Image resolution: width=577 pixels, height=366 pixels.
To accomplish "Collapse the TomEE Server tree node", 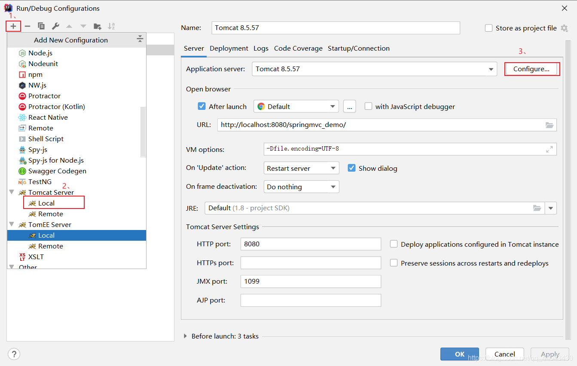I will click(12, 224).
